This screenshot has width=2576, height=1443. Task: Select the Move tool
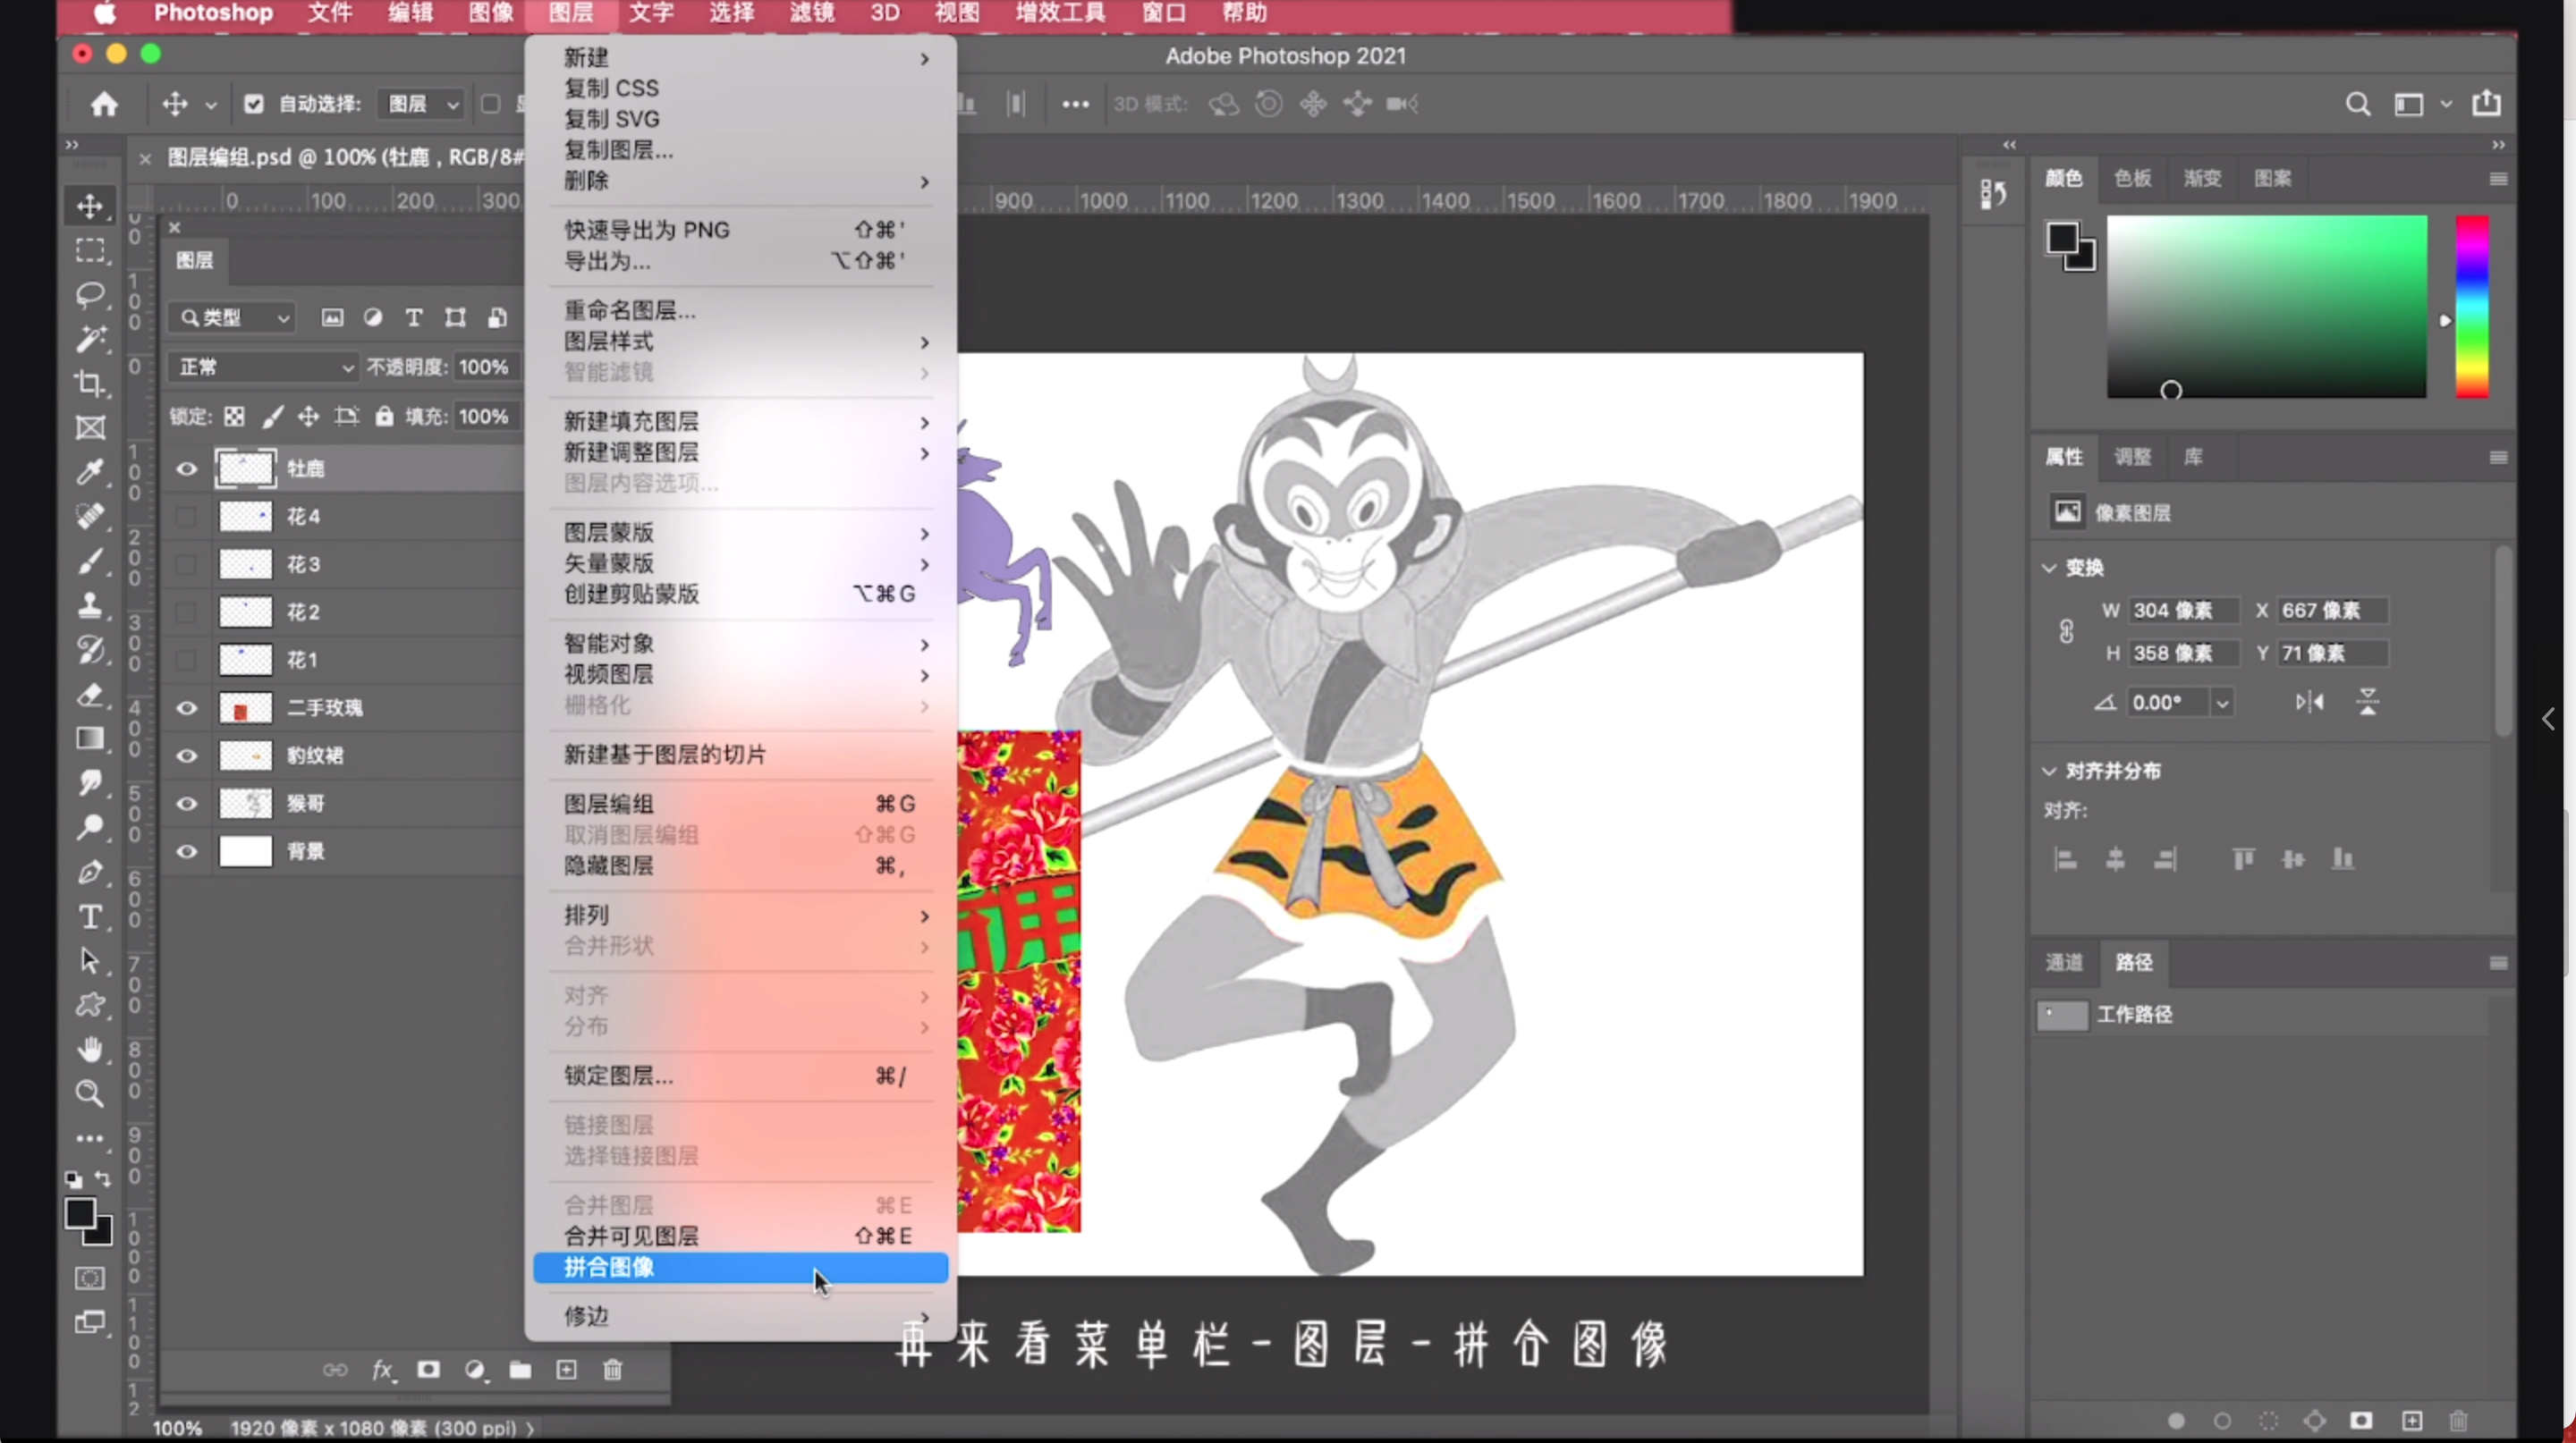pyautogui.click(x=90, y=207)
